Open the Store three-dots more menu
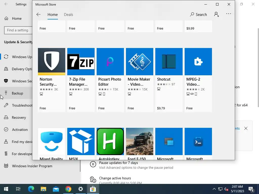 tap(229, 14)
